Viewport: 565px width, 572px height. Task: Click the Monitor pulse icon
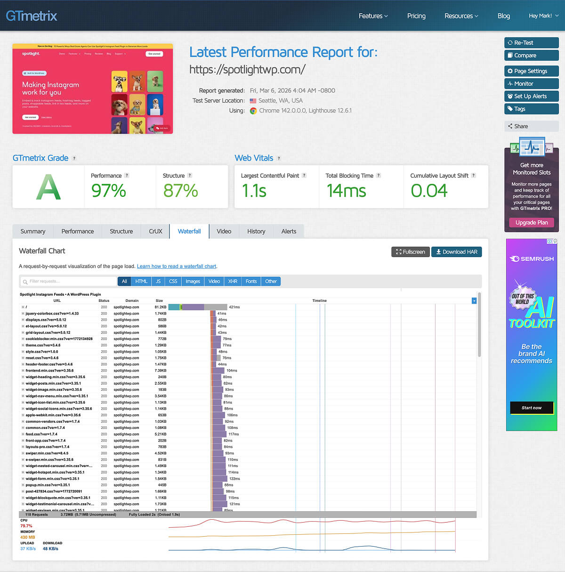(510, 84)
